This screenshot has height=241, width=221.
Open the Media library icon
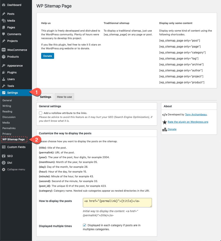coord(4,21)
